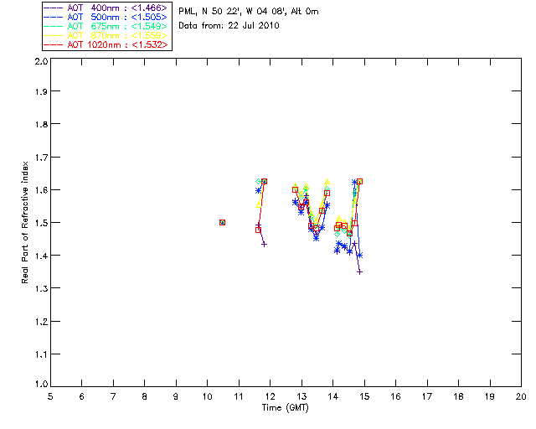Screen dimensions: 536x429
Task: Click the isolated data point near time 10.5
Action: pos(222,222)
